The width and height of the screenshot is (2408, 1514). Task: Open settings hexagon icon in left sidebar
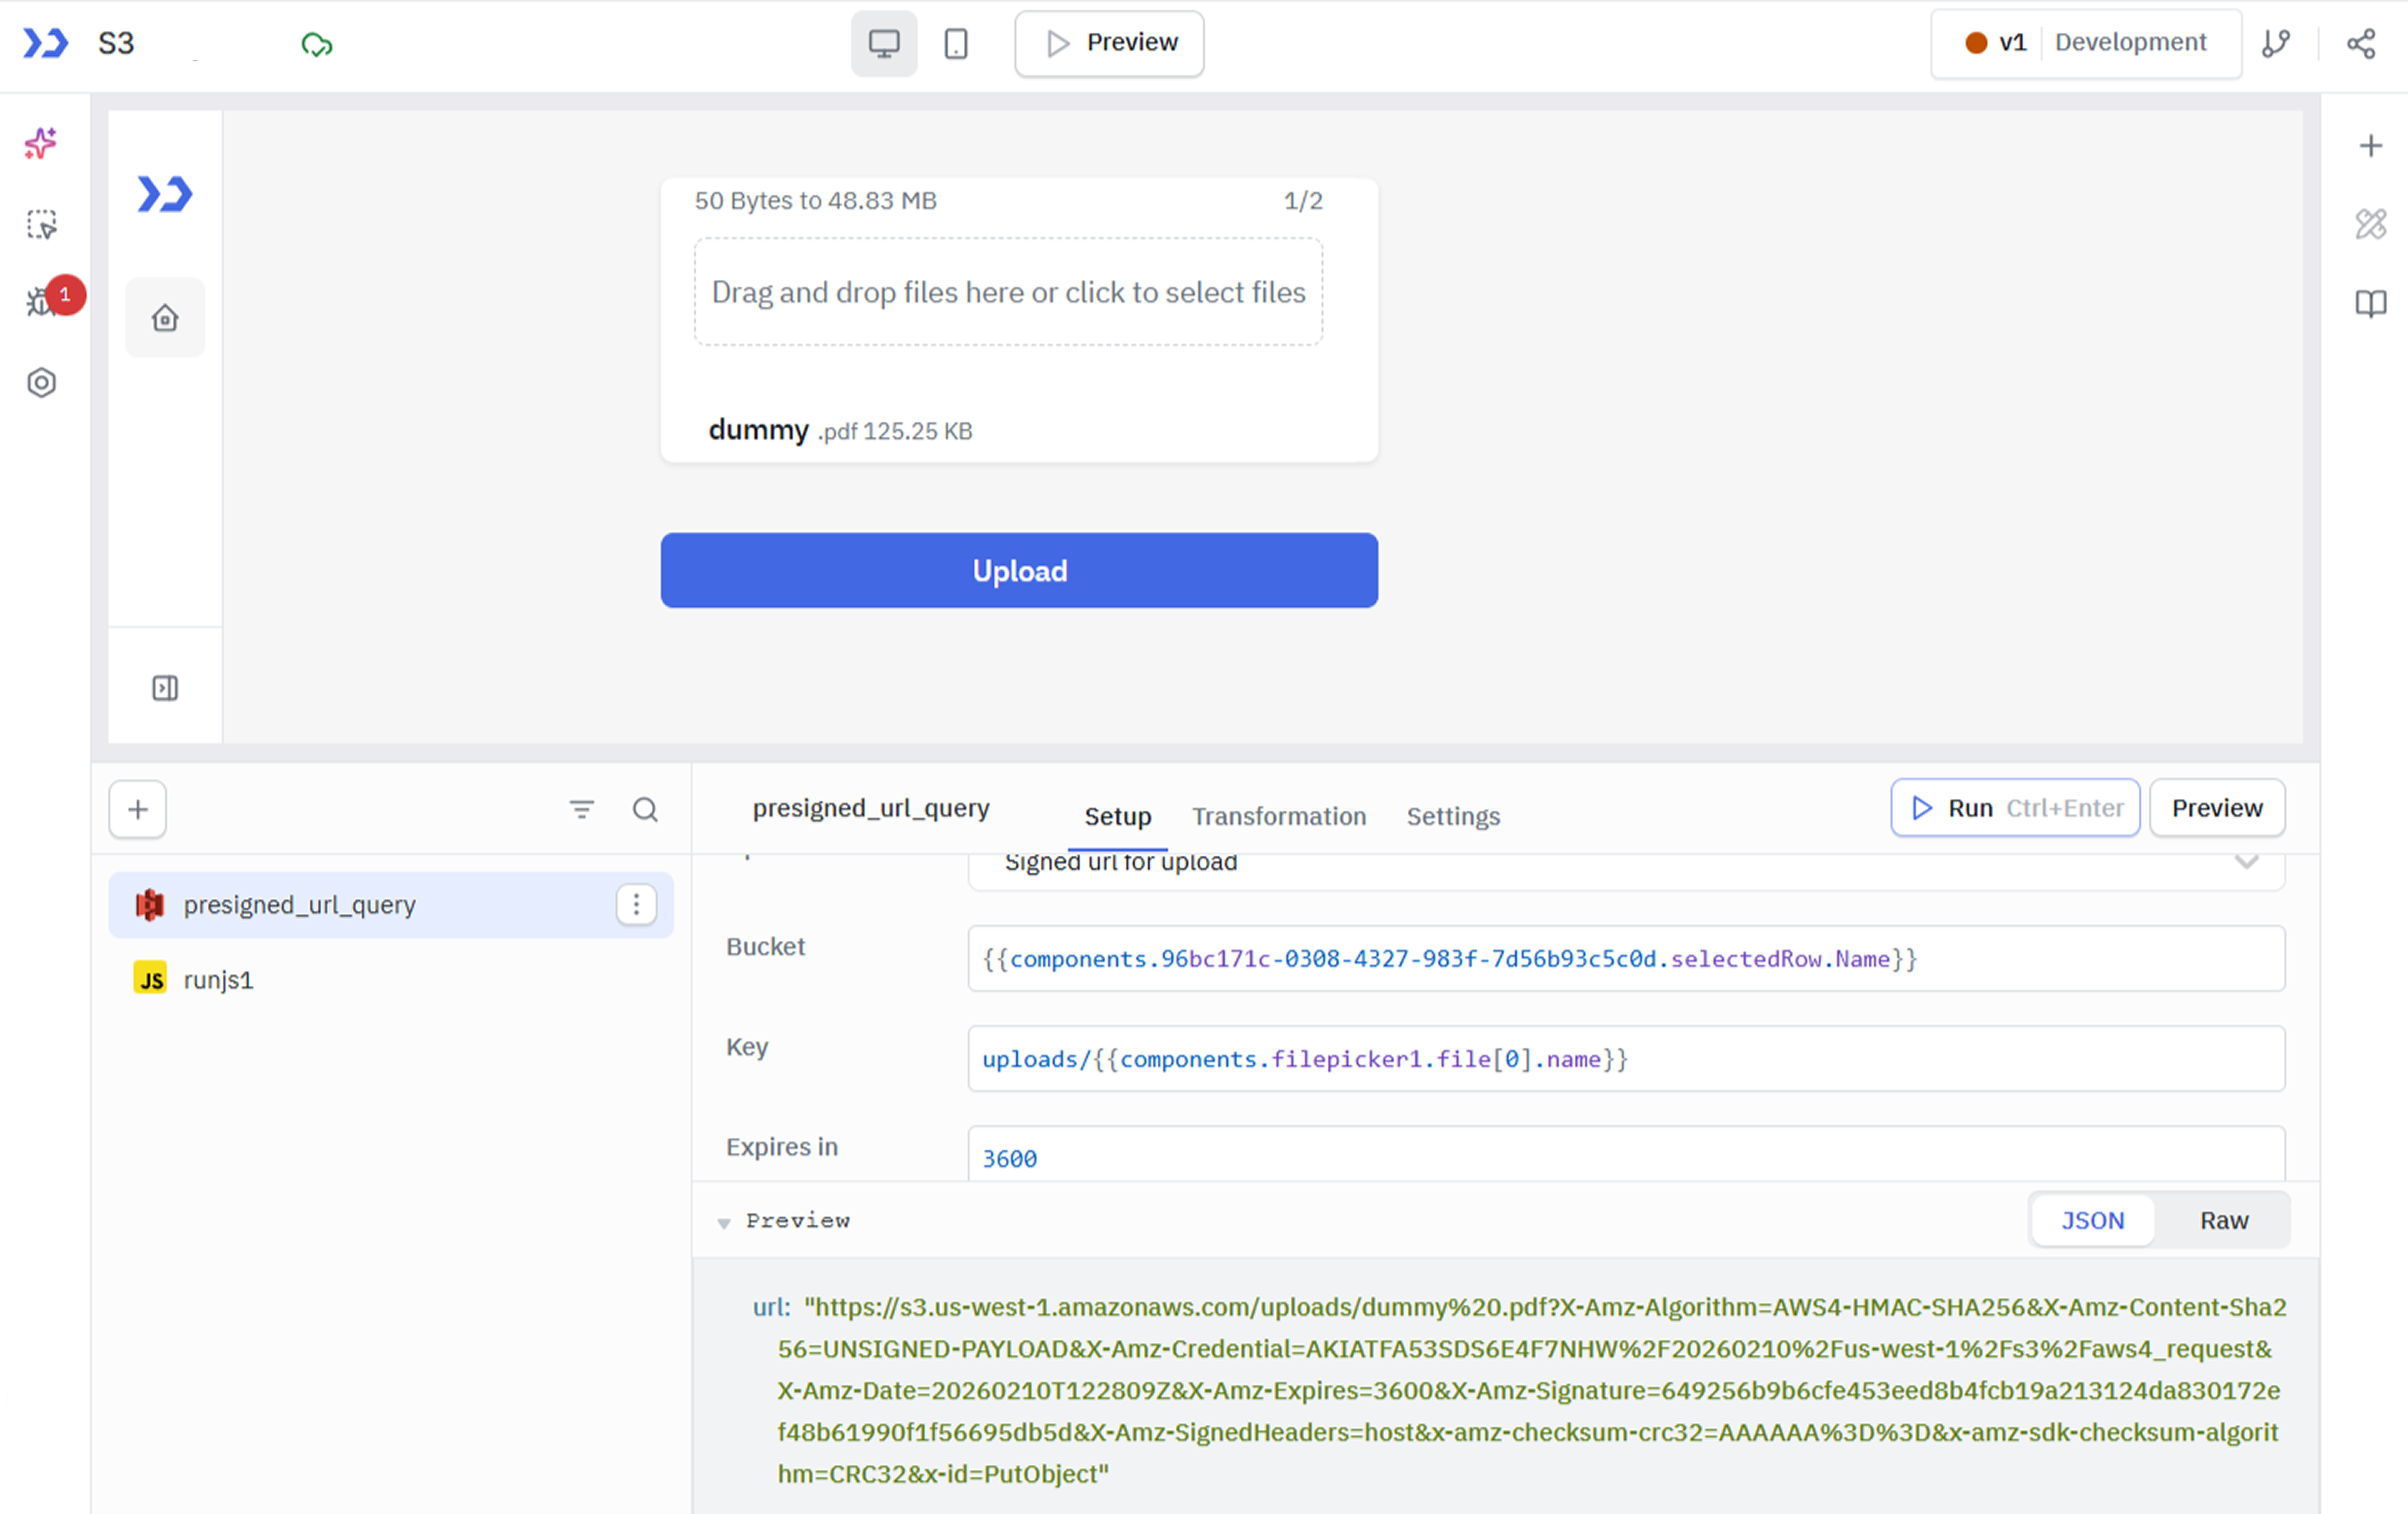(x=41, y=383)
